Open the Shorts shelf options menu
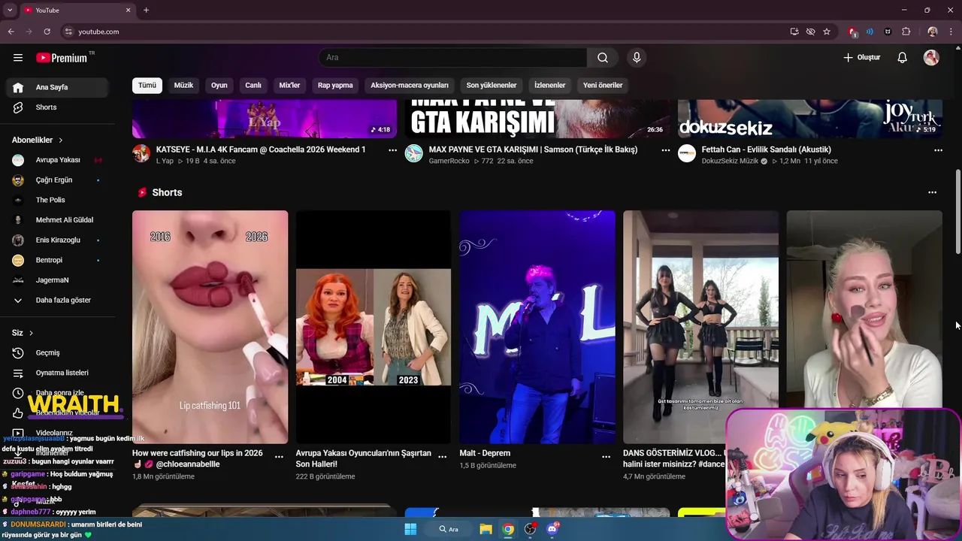The image size is (962, 541). click(932, 192)
